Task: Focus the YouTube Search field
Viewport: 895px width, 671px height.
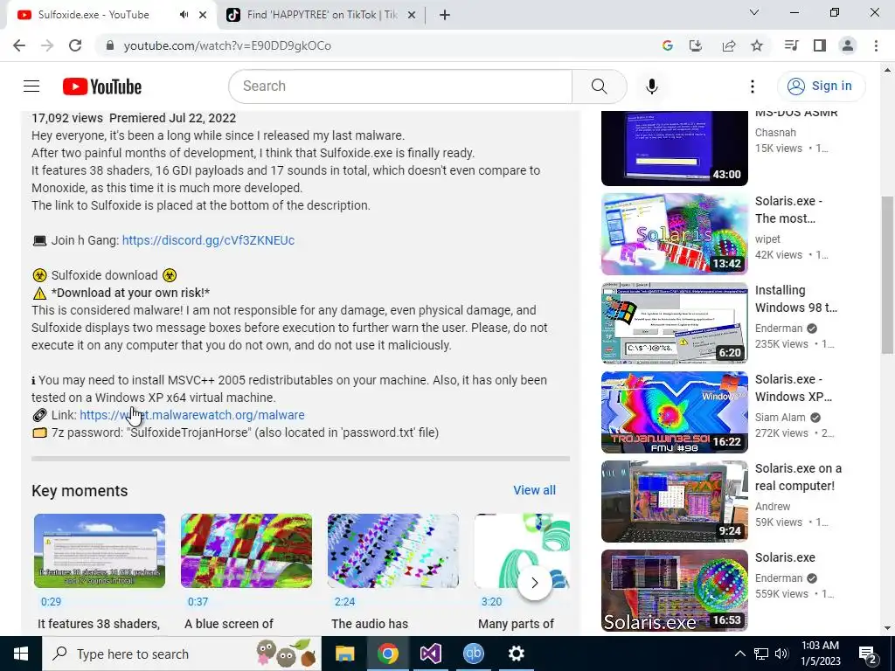Action: pyautogui.click(x=400, y=86)
